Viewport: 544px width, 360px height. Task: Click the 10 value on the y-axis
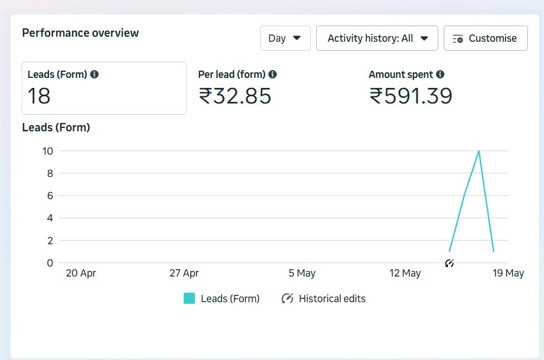click(47, 151)
